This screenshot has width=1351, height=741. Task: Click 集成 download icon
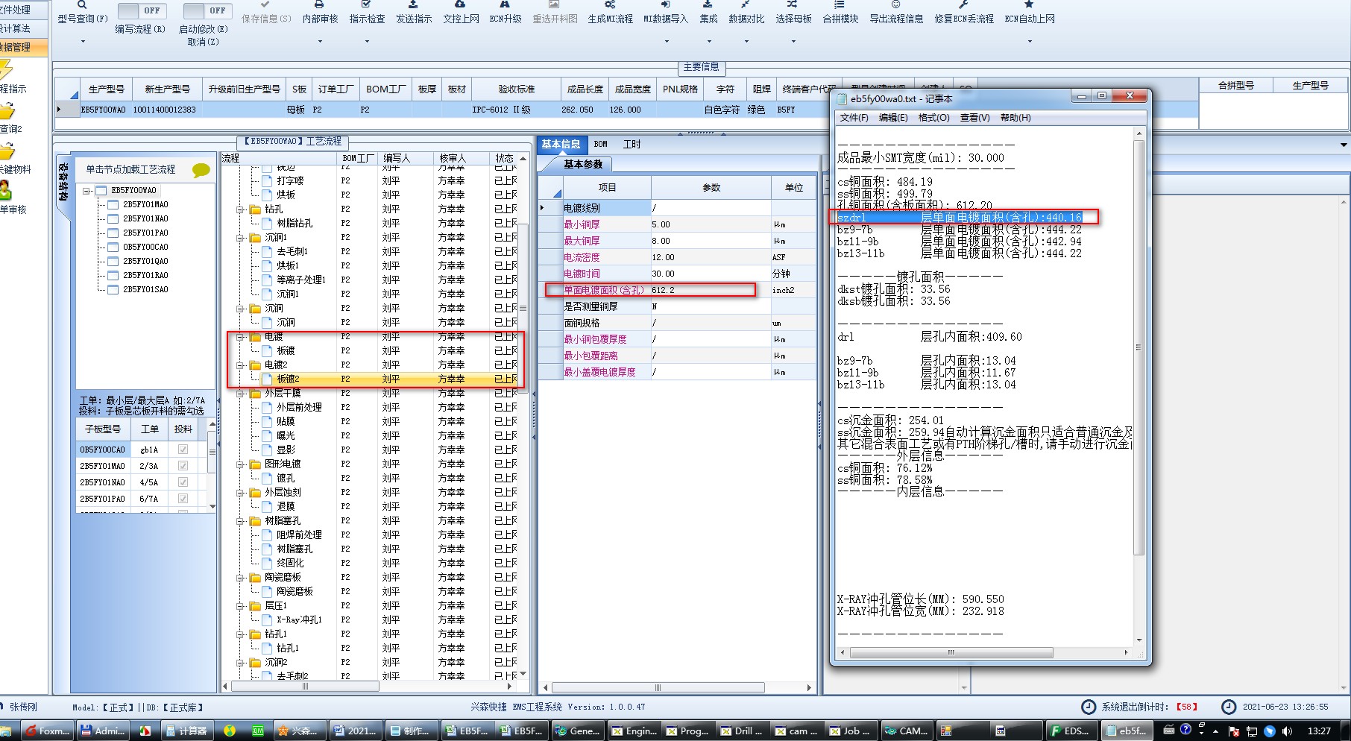click(x=708, y=4)
